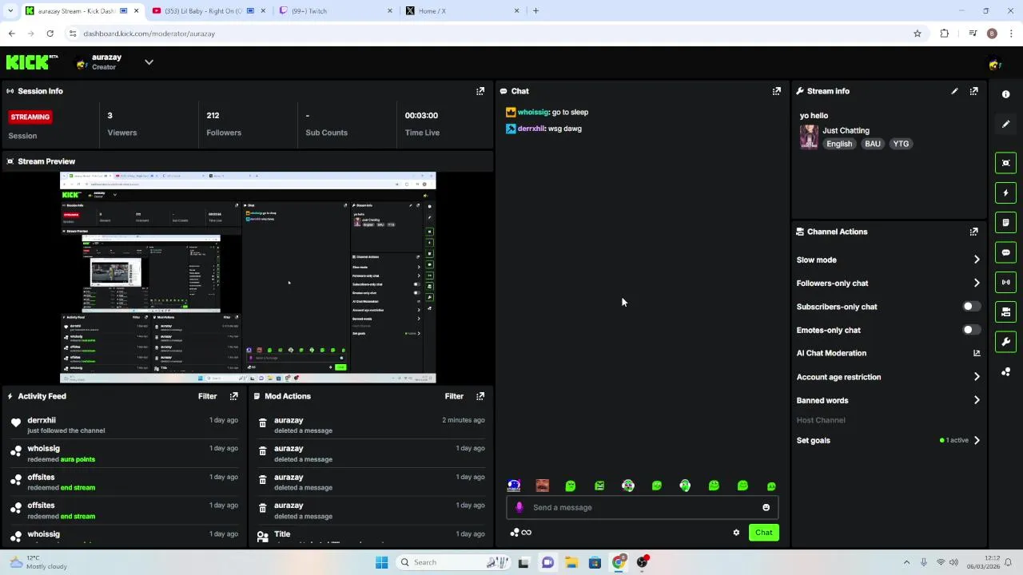
Task: Click the YTG stream tag
Action: [901, 144]
